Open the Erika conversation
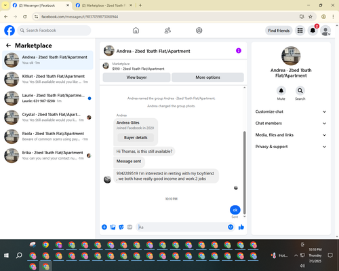 tap(47, 156)
